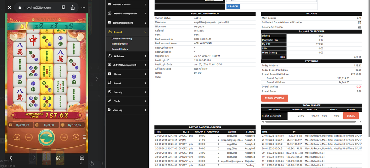This screenshot has width=370, height=168.
Task: Click the Pending status in transactions
Action: 250,165
